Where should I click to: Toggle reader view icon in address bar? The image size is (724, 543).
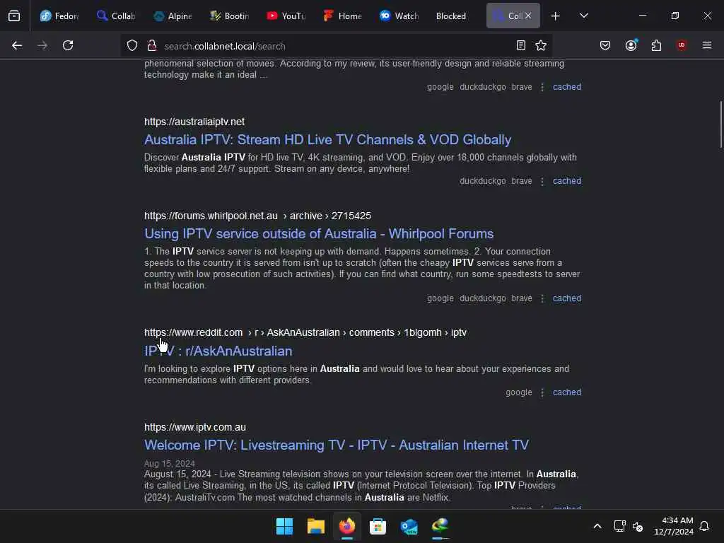coord(521,45)
